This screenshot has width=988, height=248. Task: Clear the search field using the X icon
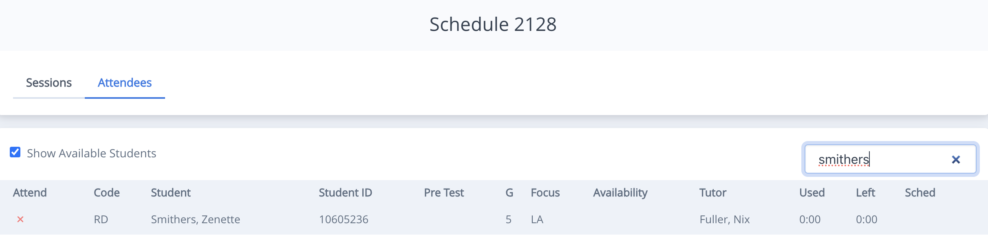pyautogui.click(x=955, y=159)
